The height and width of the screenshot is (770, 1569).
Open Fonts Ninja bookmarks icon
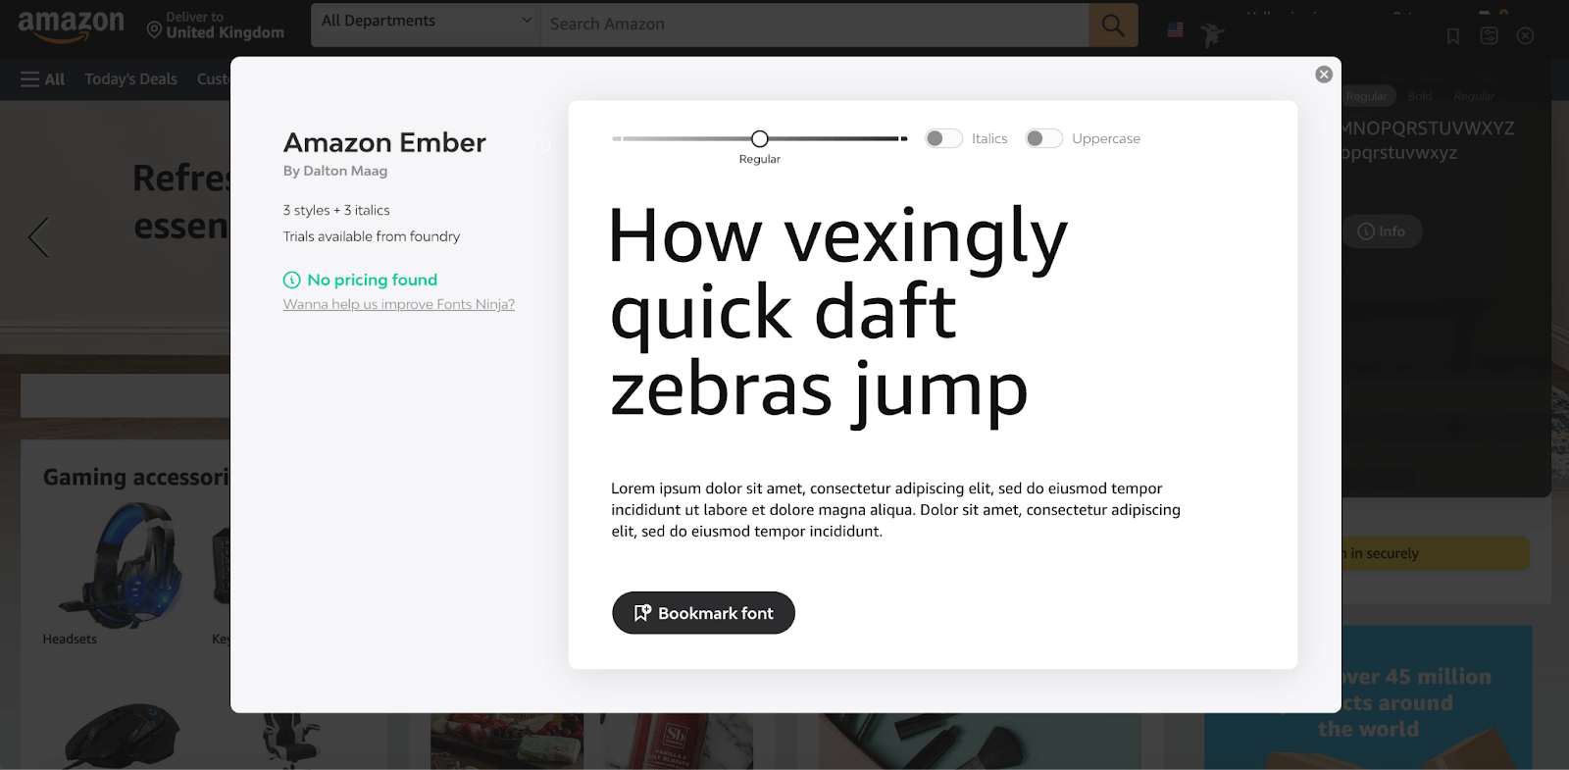pyautogui.click(x=1453, y=36)
